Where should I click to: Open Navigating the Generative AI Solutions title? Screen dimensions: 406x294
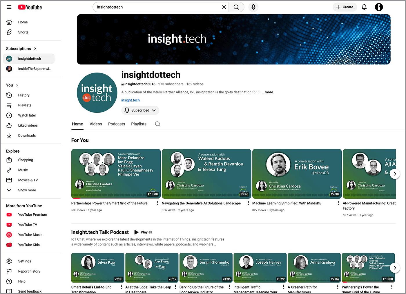pos(201,203)
